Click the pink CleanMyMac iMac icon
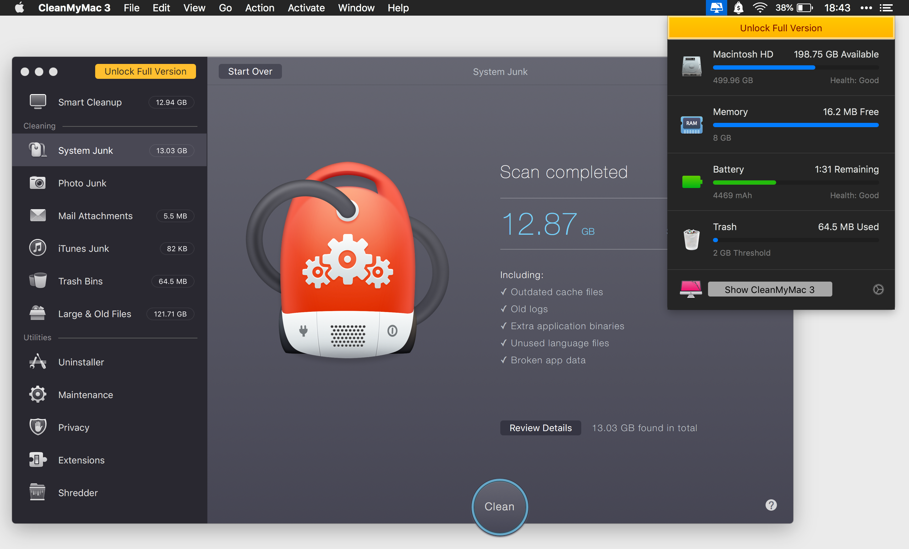The image size is (909, 549). (691, 289)
